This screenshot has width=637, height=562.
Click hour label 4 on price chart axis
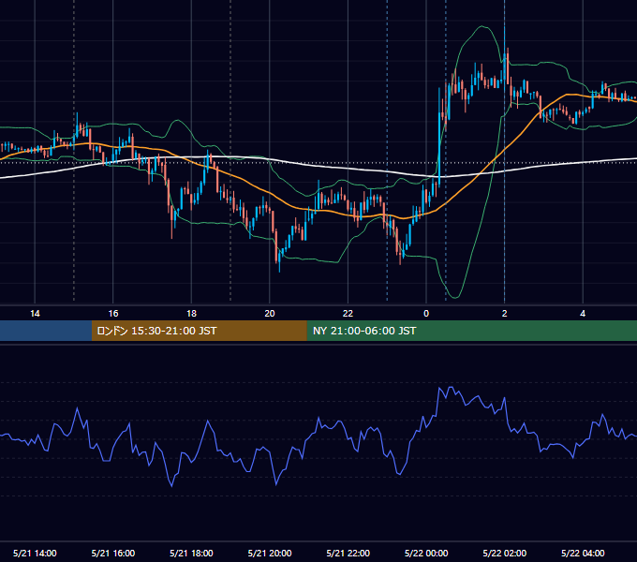(583, 314)
